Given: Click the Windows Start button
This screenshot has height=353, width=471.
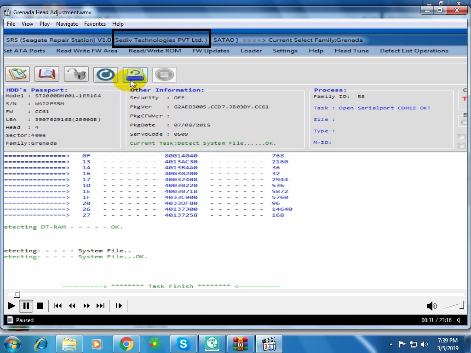Looking at the screenshot, I should pyautogui.click(x=12, y=344).
